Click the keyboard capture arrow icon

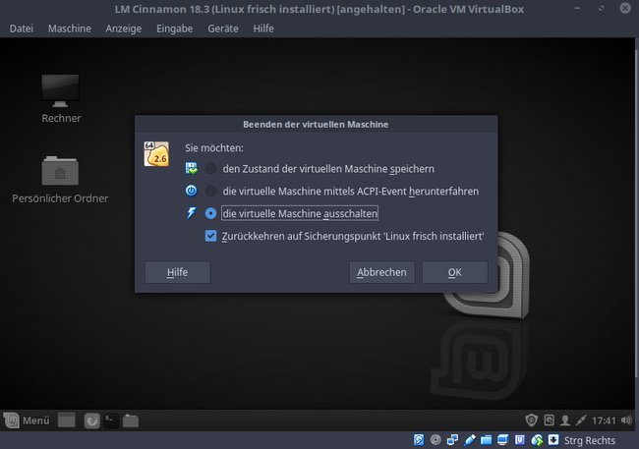click(553, 440)
